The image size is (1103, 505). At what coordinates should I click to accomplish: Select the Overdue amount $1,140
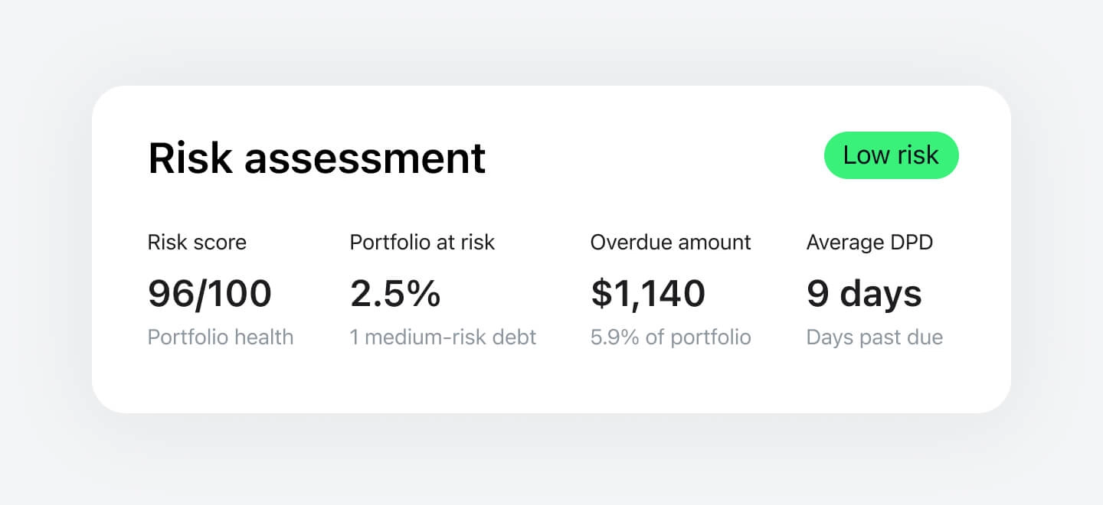(x=647, y=293)
